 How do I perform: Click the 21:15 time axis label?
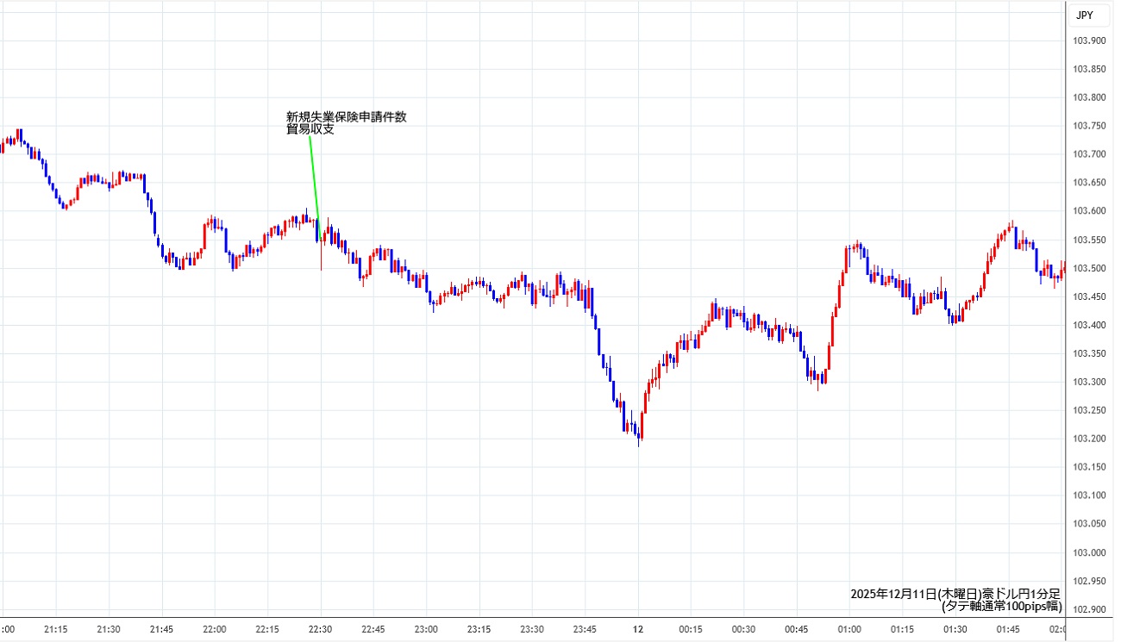[55, 629]
